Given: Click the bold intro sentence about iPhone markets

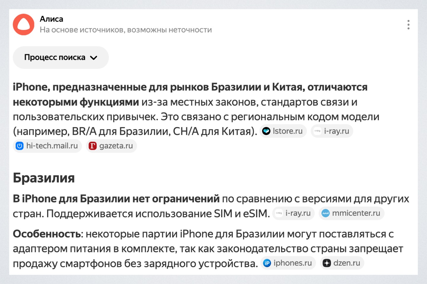Looking at the screenshot, I should [x=190, y=87].
